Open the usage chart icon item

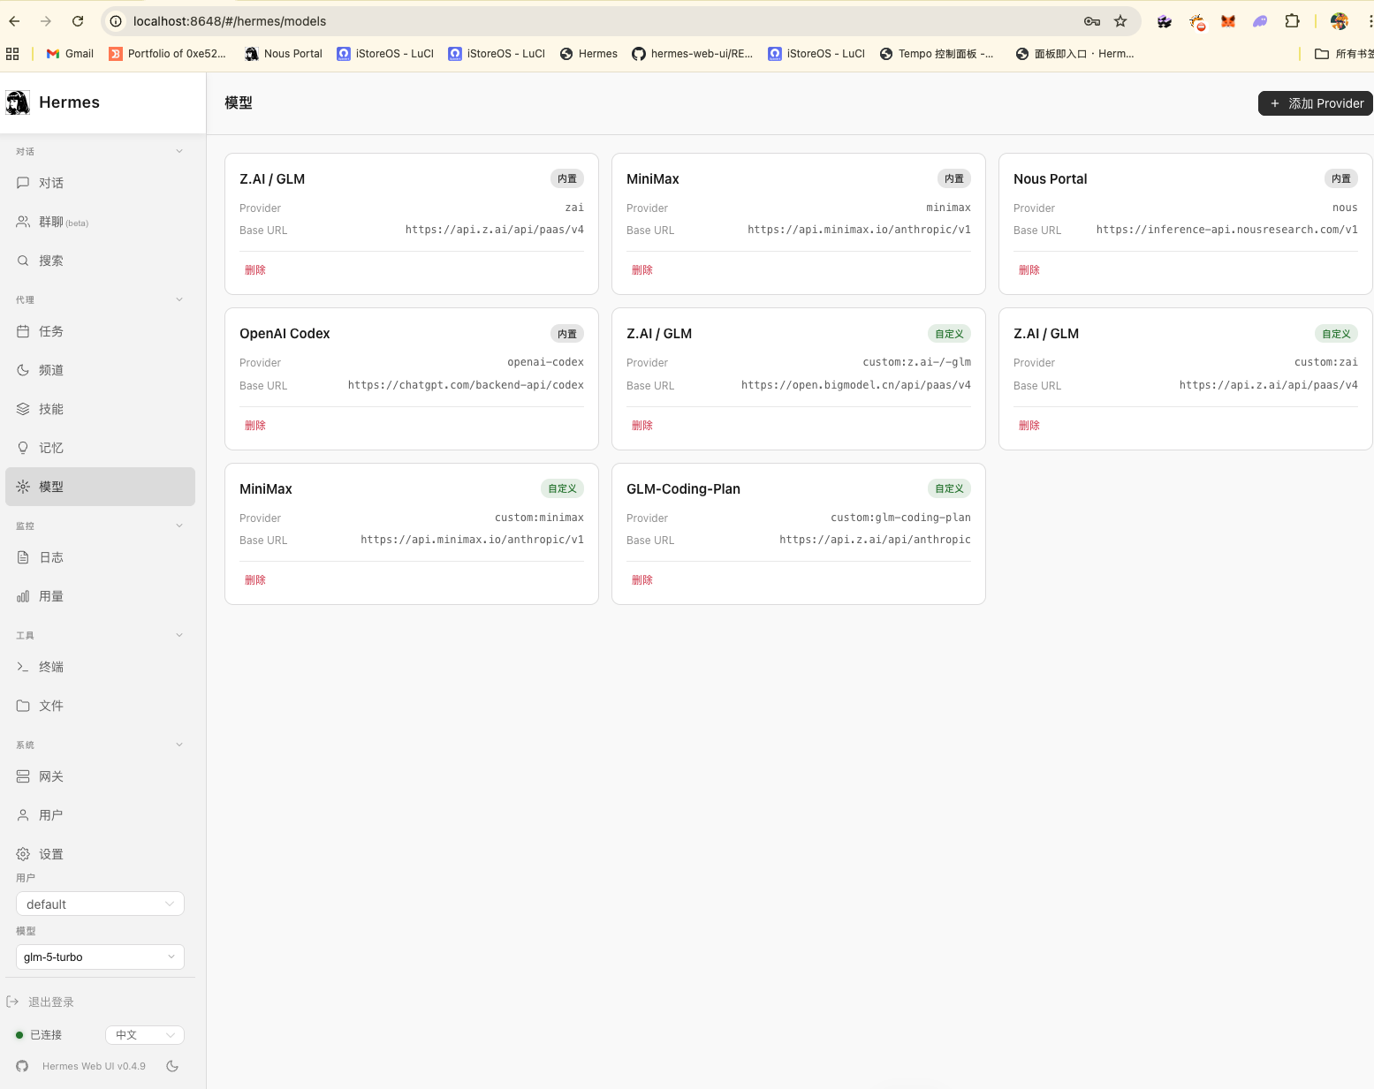pyautogui.click(x=23, y=596)
